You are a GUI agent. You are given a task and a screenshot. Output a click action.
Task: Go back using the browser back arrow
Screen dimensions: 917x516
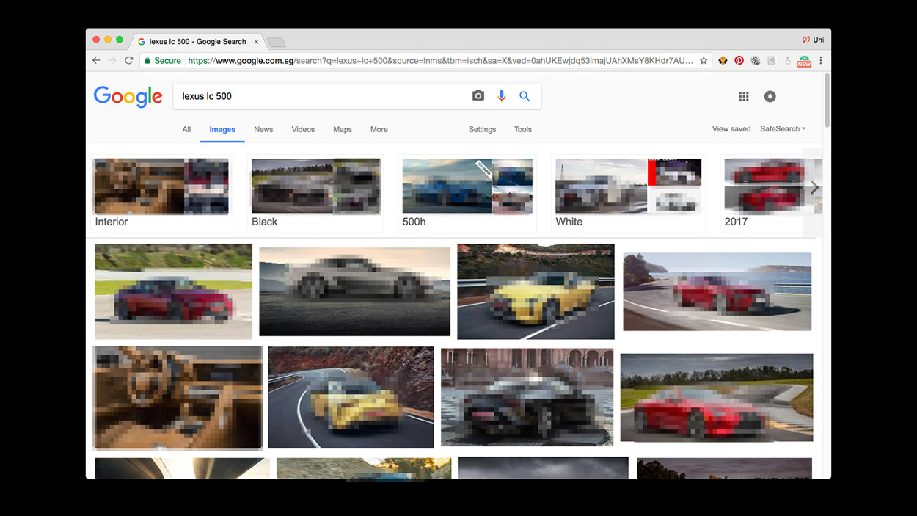click(x=96, y=60)
